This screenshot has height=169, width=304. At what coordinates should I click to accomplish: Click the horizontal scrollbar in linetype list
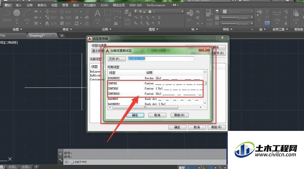pos(145,107)
